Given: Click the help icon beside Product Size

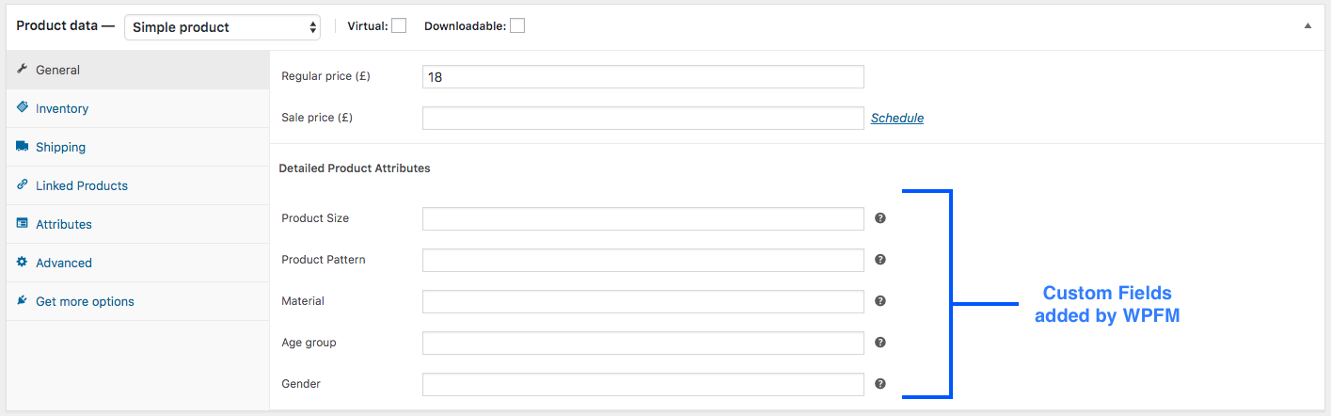Looking at the screenshot, I should pyautogui.click(x=880, y=218).
